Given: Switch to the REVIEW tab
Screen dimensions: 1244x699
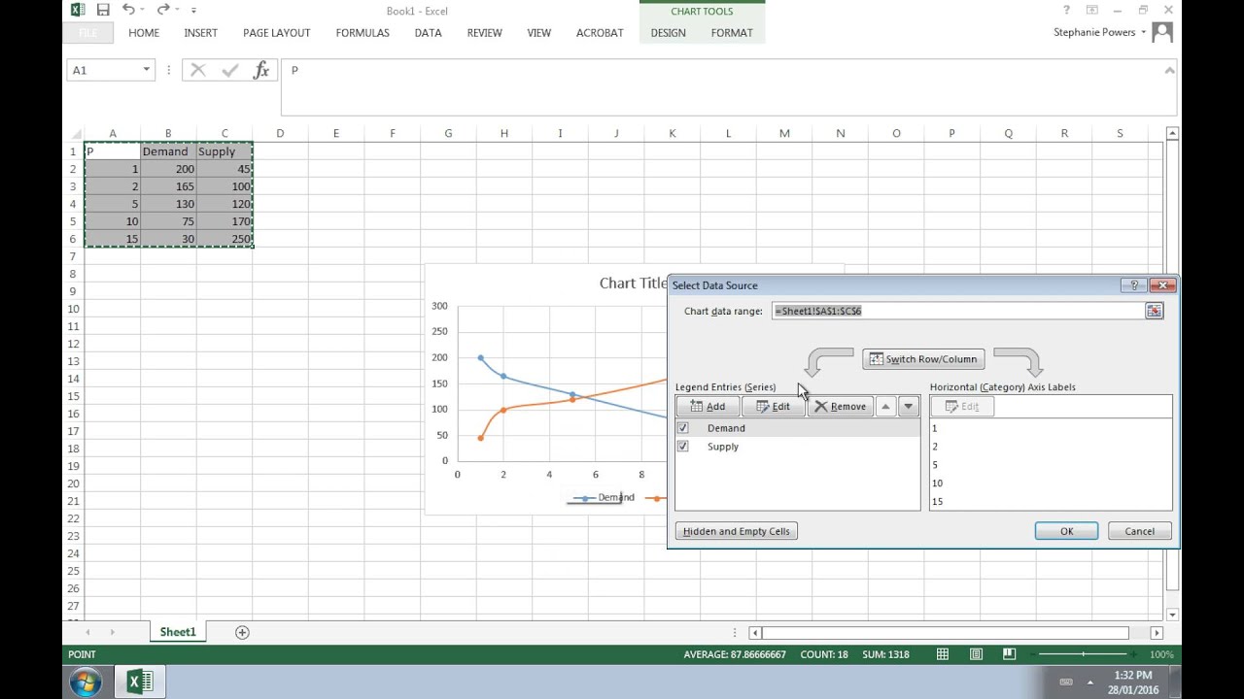Looking at the screenshot, I should (484, 33).
